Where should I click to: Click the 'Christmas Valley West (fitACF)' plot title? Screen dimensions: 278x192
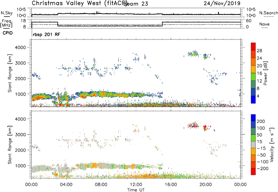pyautogui.click(x=79, y=3)
